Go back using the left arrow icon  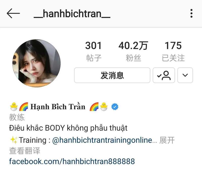pyautogui.click(x=13, y=13)
